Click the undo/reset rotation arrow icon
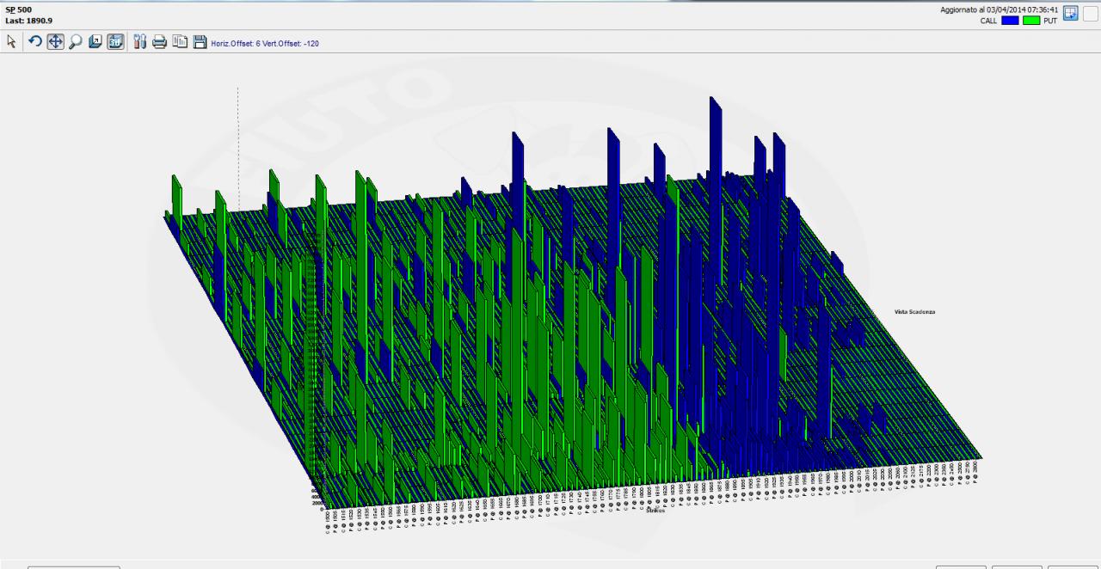1101x569 pixels. pos(35,41)
